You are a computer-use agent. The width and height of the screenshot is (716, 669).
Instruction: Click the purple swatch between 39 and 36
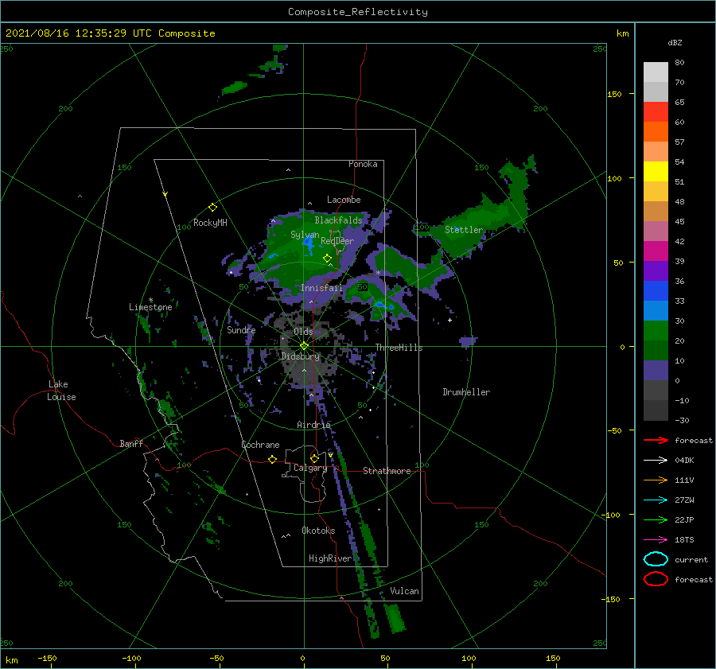pos(656,271)
